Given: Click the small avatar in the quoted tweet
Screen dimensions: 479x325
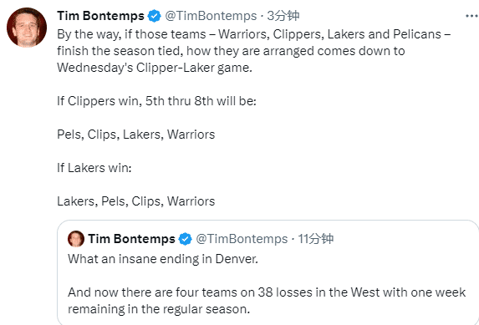Looking at the screenshot, I should [x=76, y=239].
